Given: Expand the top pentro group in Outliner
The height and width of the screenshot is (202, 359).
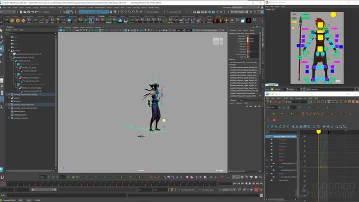Looking at the screenshot, I should point(9,50).
